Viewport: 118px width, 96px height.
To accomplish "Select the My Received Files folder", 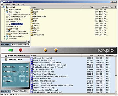I will click(x=39, y=17).
